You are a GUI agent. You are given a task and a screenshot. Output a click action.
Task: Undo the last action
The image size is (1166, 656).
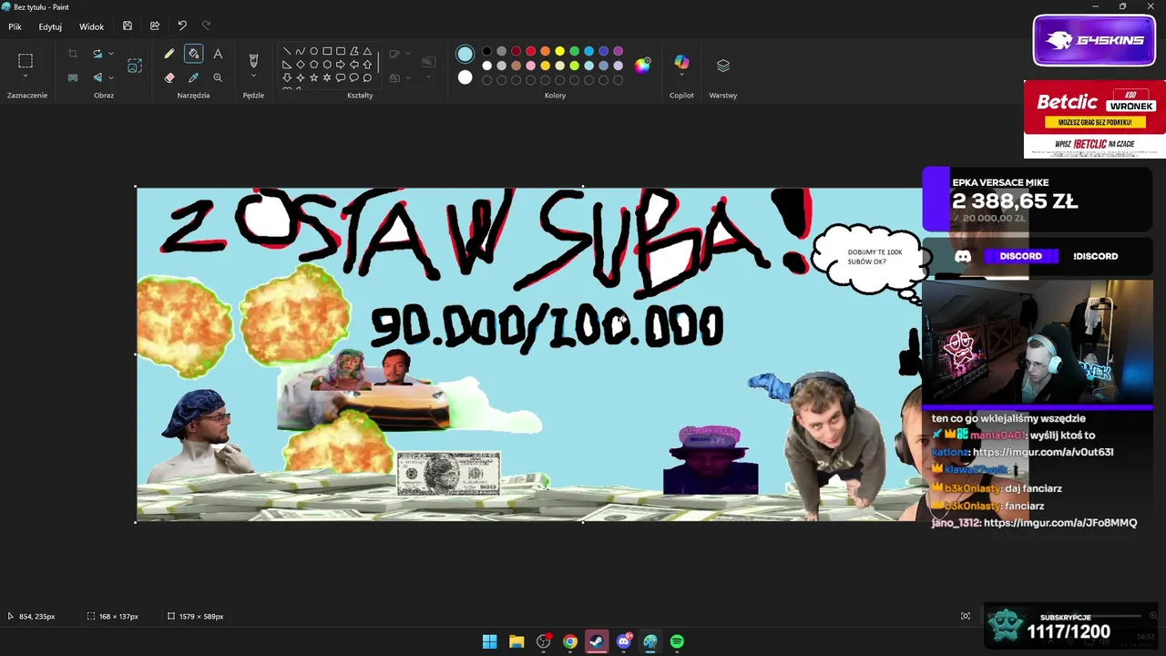[182, 26]
